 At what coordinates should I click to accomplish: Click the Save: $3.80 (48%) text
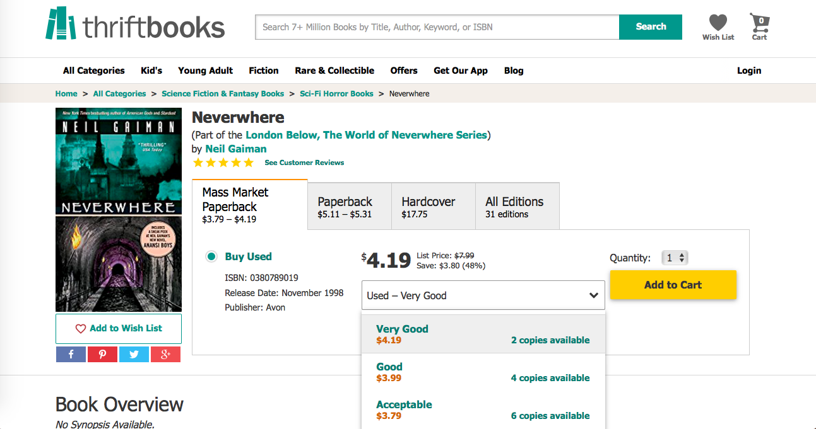pos(451,266)
